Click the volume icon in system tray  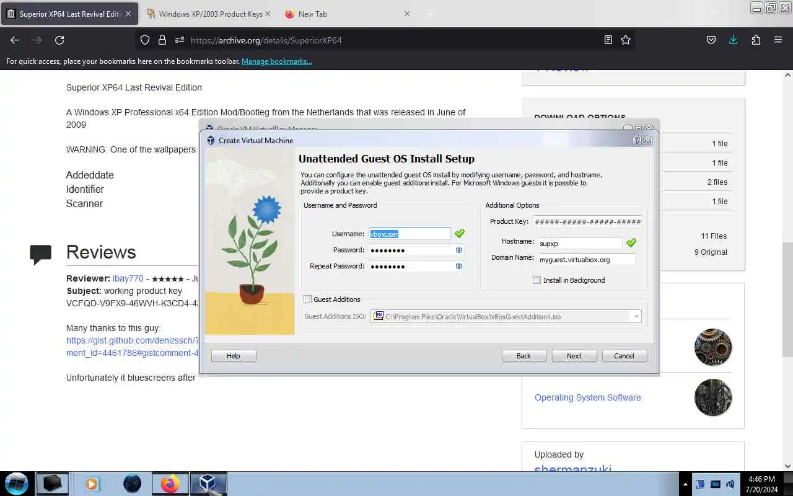730,484
